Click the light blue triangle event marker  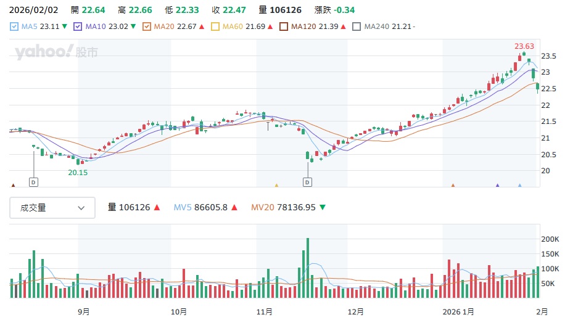click(x=520, y=185)
